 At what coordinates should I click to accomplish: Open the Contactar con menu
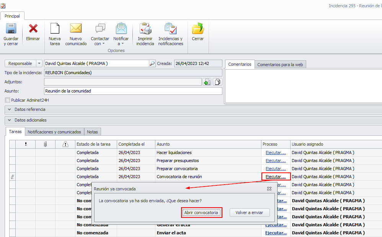click(x=100, y=34)
